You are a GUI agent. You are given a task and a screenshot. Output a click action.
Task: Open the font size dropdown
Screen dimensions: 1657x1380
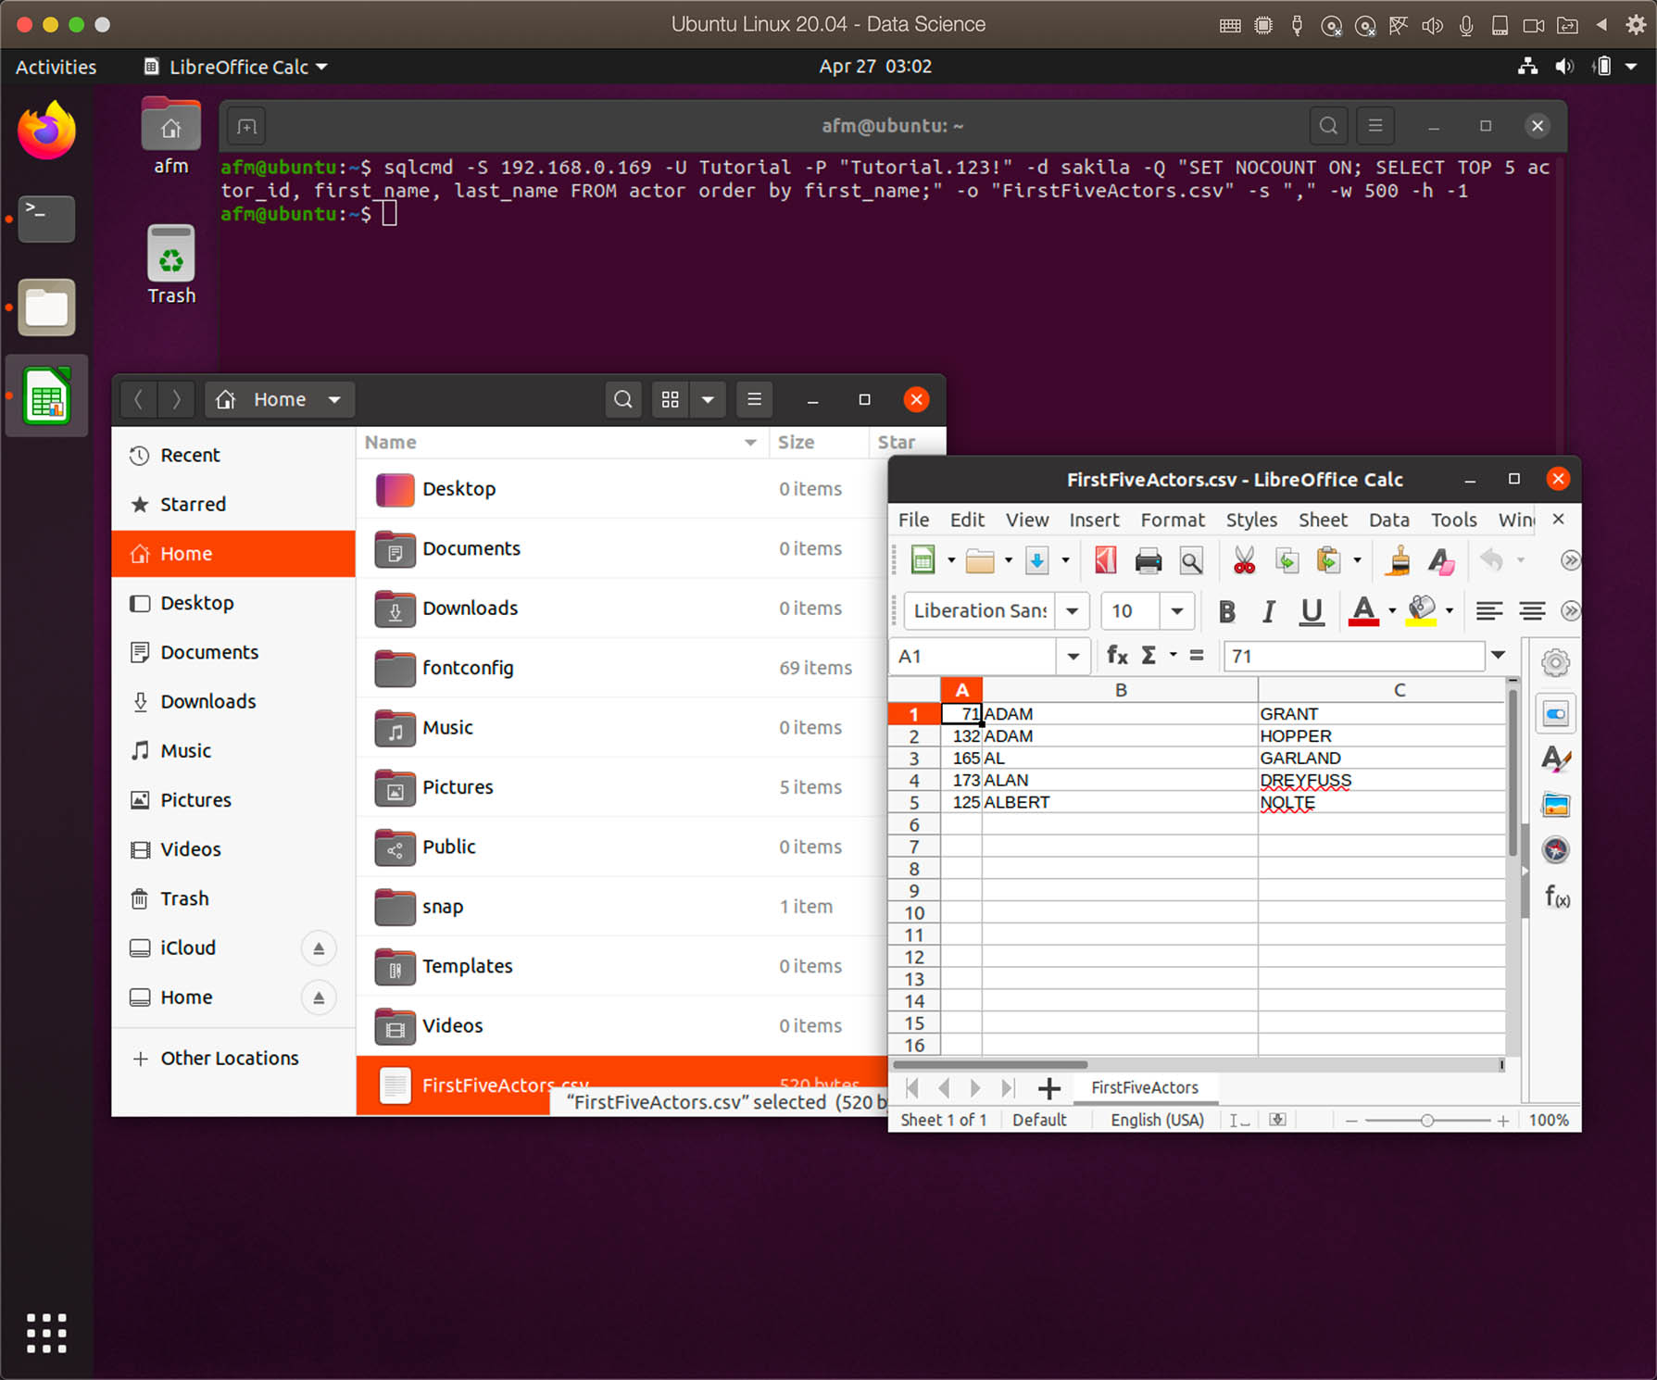point(1176,611)
